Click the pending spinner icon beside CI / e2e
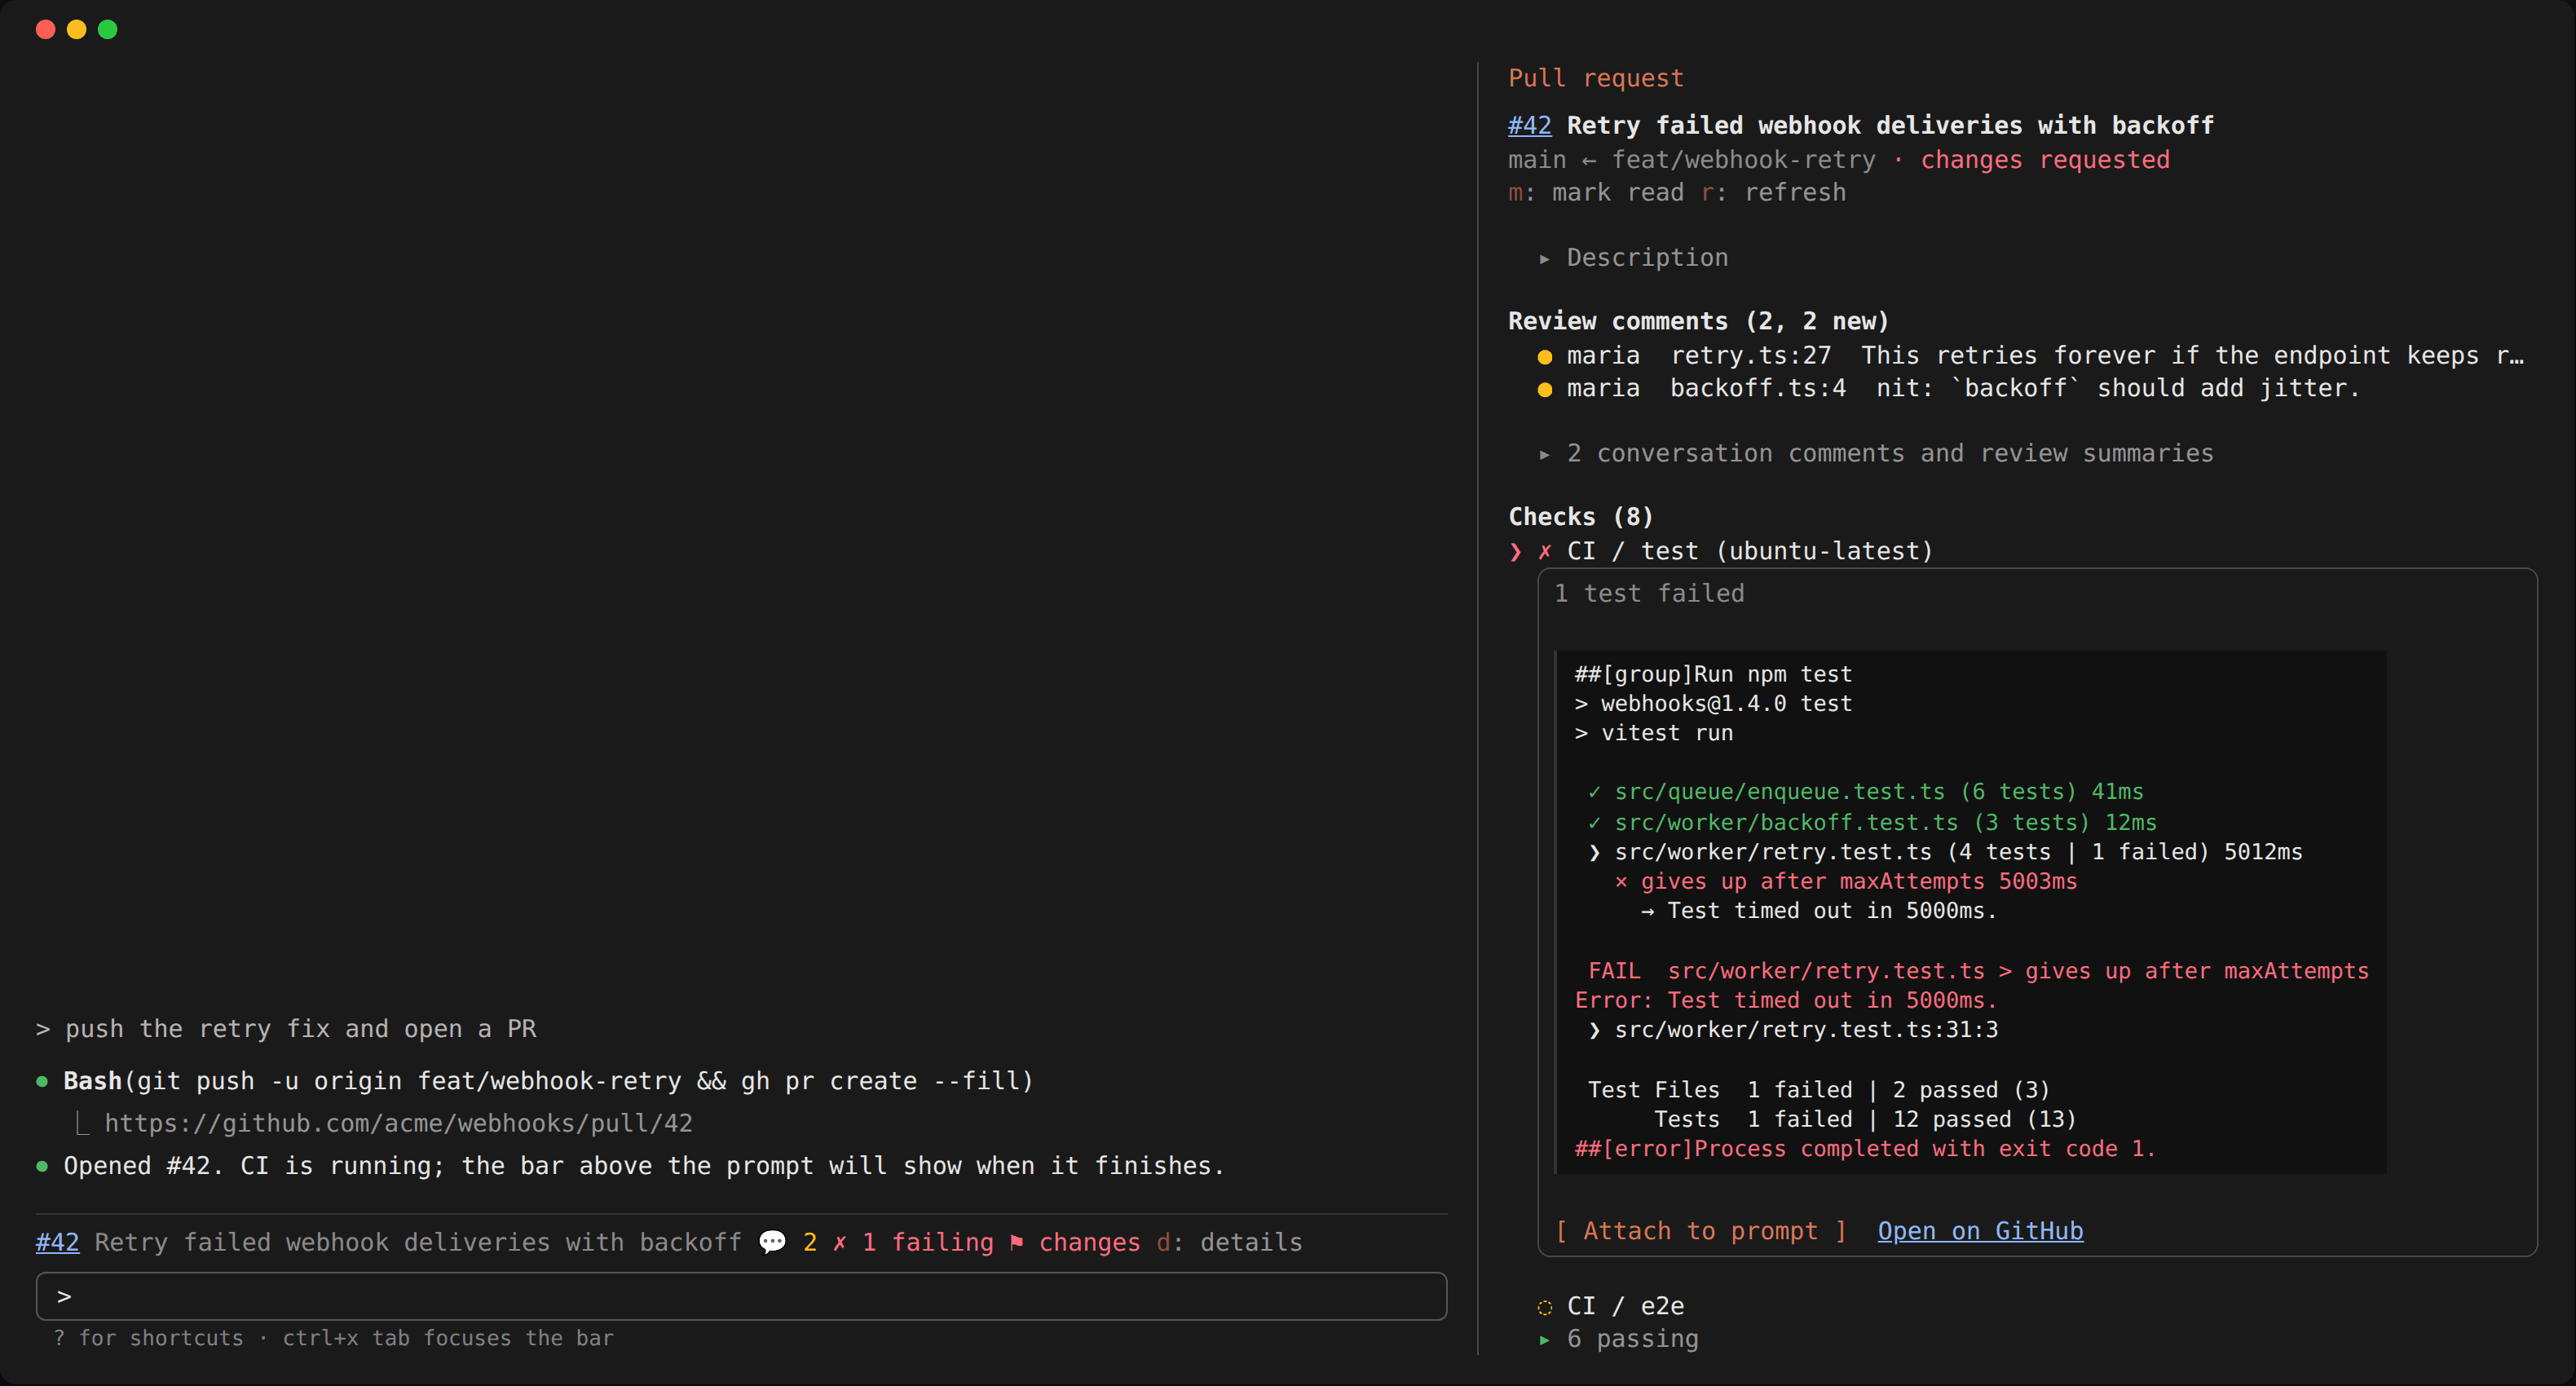This screenshot has height=1386, width=2576. [x=1545, y=1307]
